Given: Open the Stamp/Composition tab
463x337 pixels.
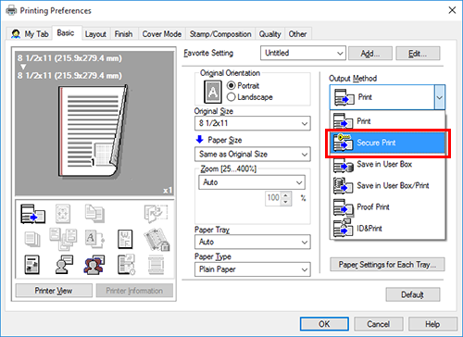Looking at the screenshot, I should click(220, 34).
